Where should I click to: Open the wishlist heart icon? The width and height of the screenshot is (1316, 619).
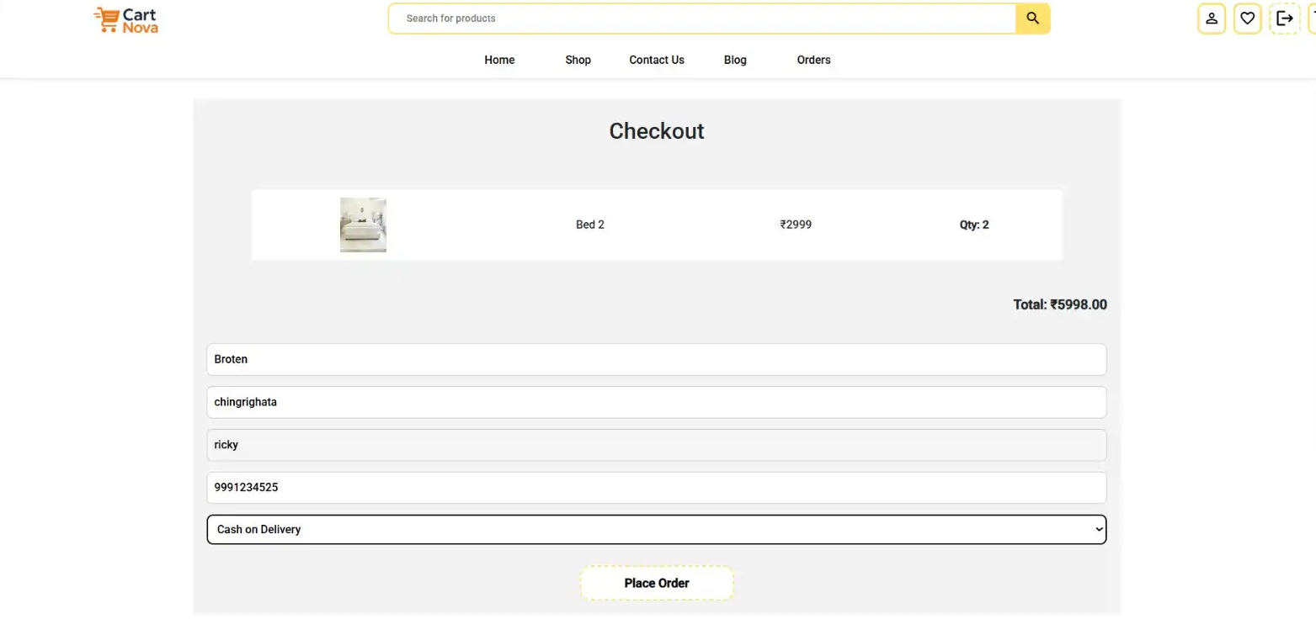1247,19
